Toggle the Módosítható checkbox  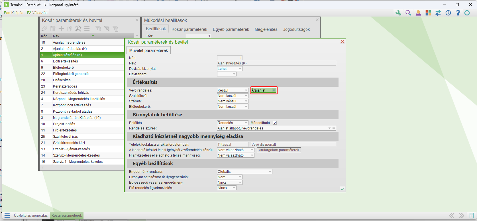(275, 123)
